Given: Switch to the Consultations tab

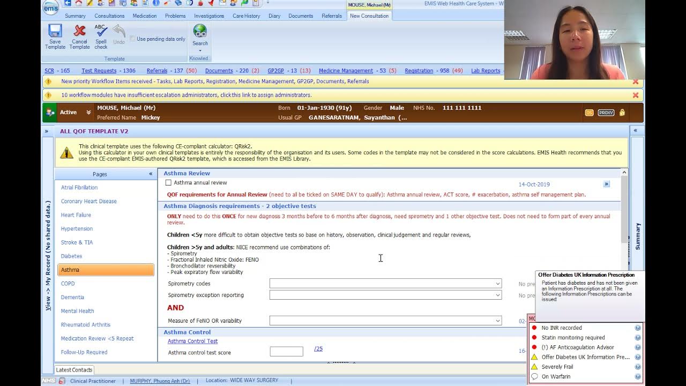Looking at the screenshot, I should [109, 16].
